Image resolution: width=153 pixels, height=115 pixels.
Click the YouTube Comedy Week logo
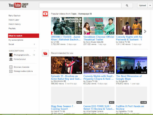18,5
